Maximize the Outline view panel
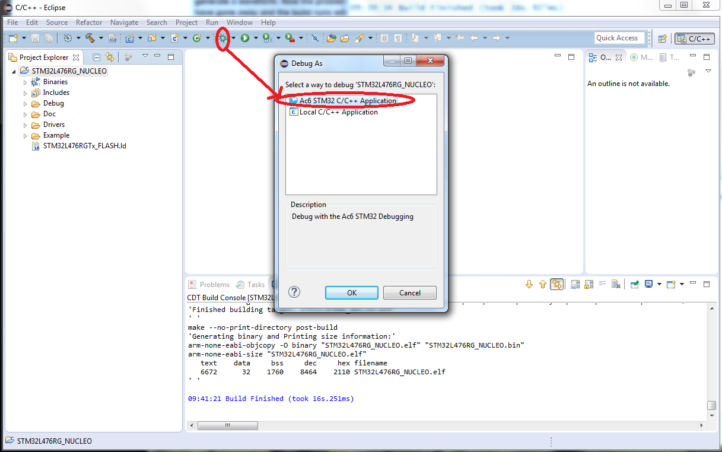722x452 pixels. pyautogui.click(x=707, y=57)
